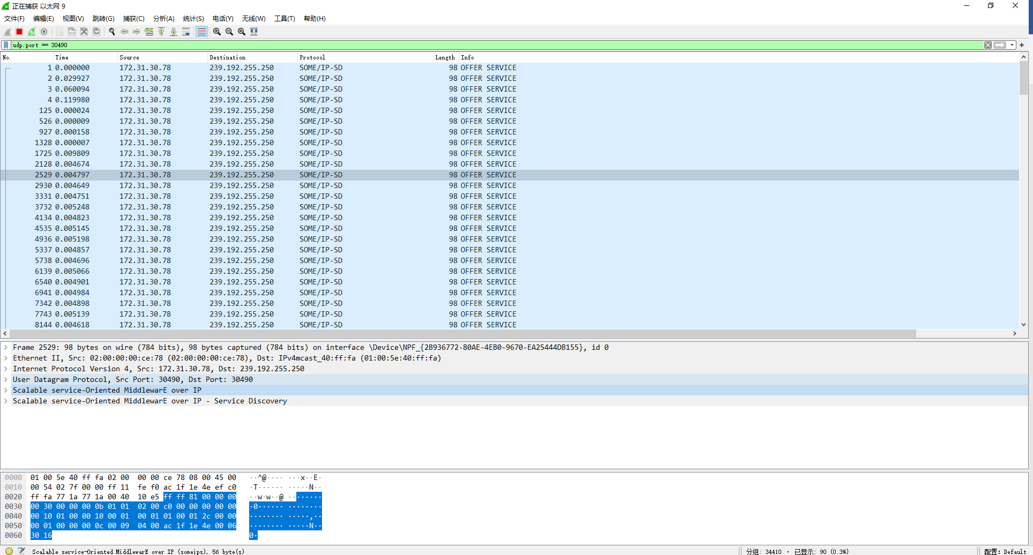Viewport: 1033px width, 555px height.
Task: Jump to the first packet
Action: pos(161,32)
